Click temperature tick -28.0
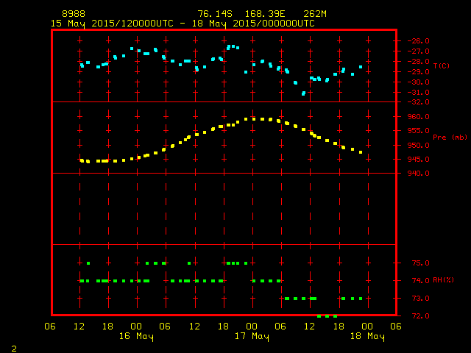 (419, 62)
